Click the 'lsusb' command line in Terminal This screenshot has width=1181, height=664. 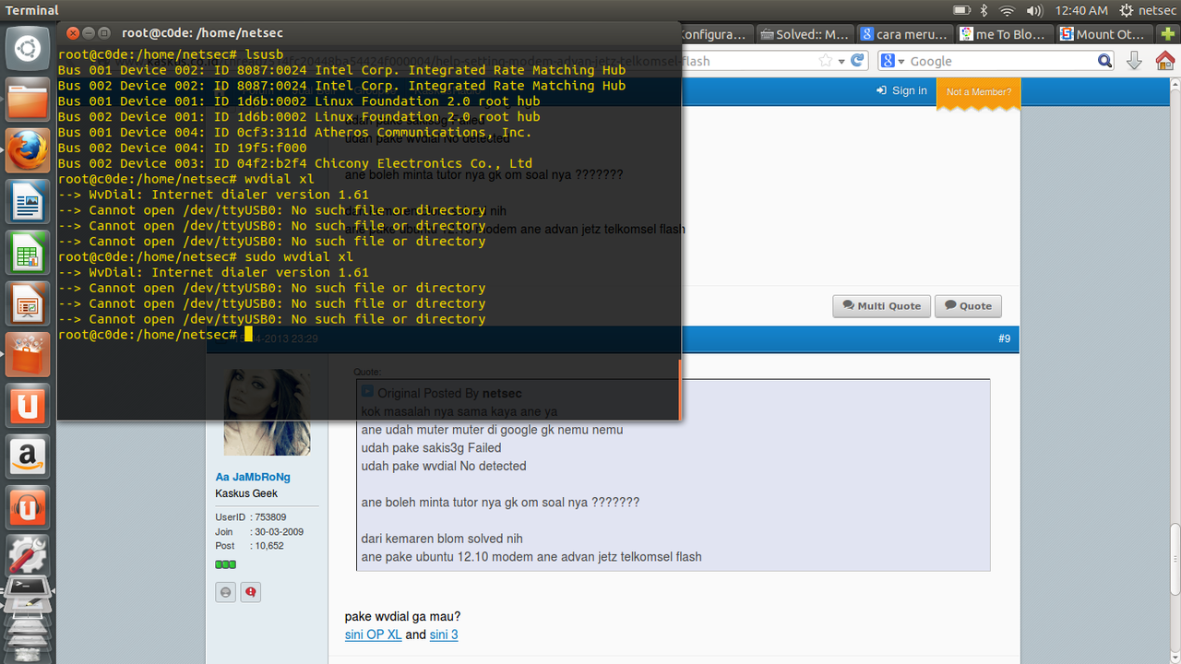click(x=171, y=54)
